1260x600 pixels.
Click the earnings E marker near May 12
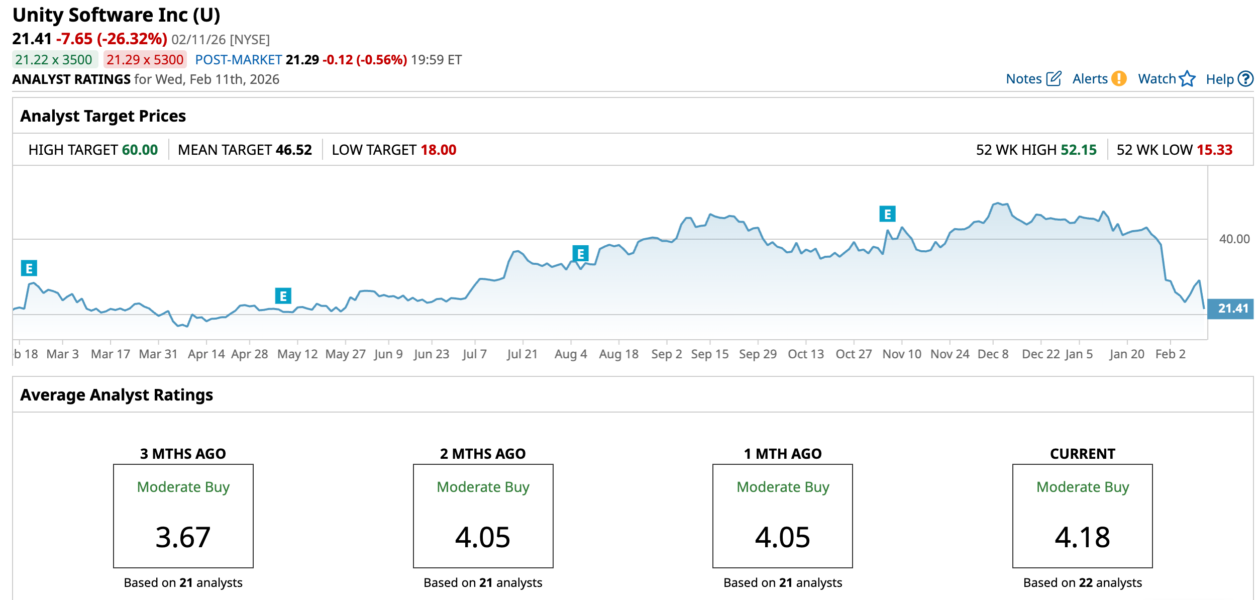283,296
